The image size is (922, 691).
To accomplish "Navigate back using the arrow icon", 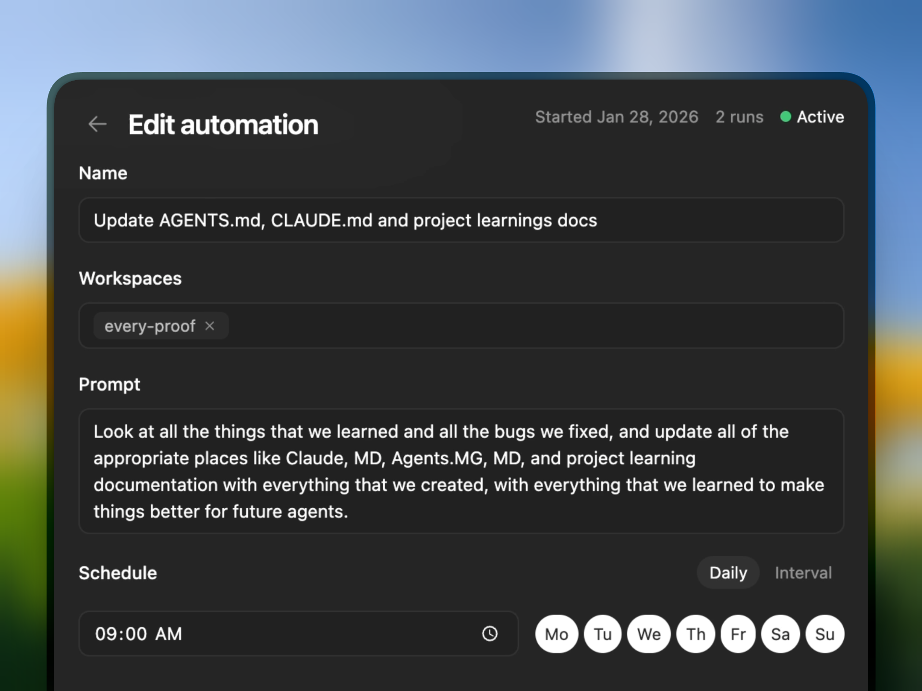I will (x=97, y=124).
